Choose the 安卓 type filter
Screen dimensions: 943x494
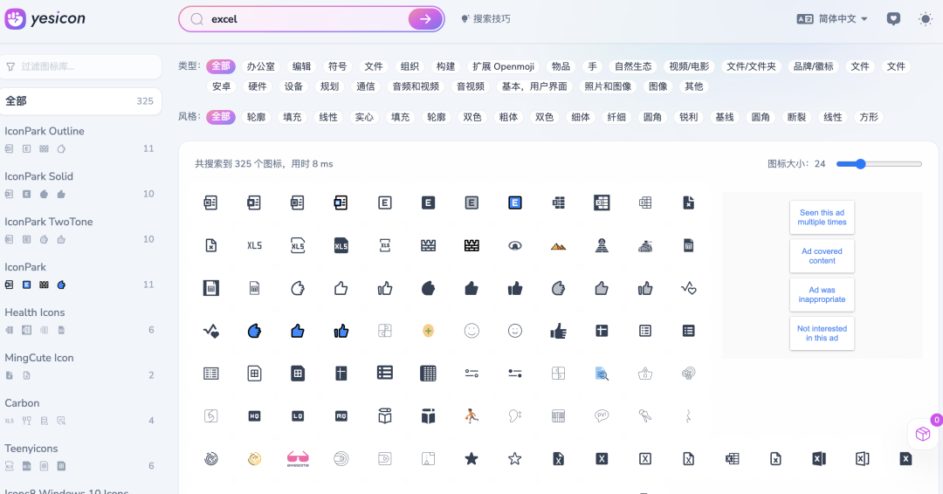click(221, 86)
